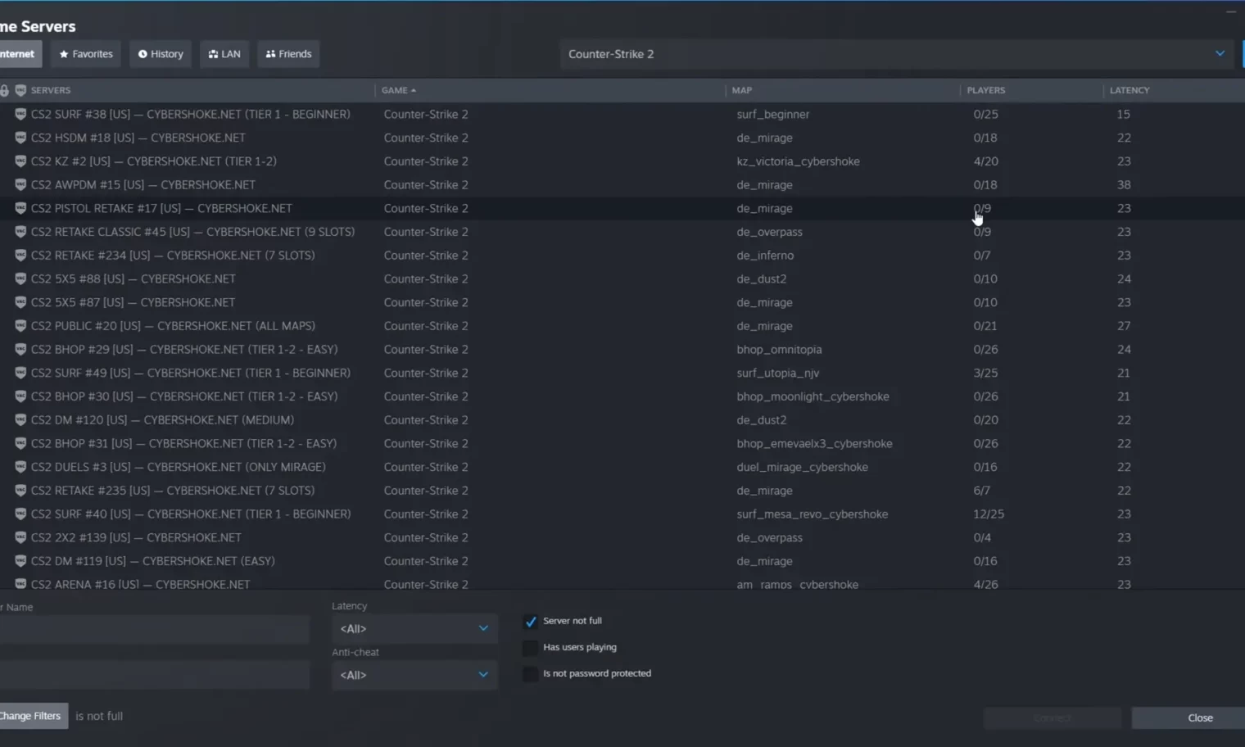Screen dimensions: 1245x747
Task: Switch to the History tab
Action: [x=161, y=54]
